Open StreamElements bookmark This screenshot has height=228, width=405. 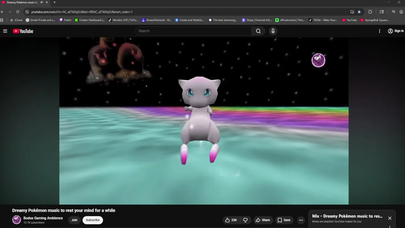(x=156, y=20)
